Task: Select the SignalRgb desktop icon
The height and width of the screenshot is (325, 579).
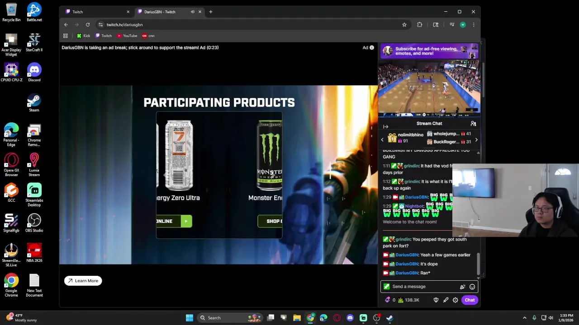Action: click(11, 223)
